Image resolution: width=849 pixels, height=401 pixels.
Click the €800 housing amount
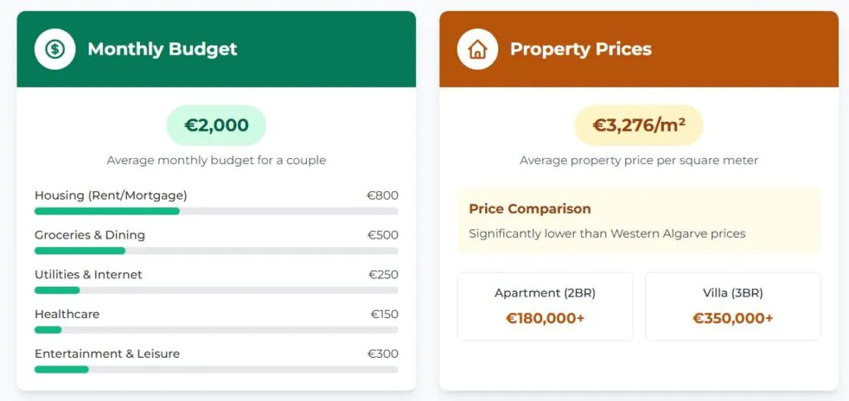coord(382,196)
